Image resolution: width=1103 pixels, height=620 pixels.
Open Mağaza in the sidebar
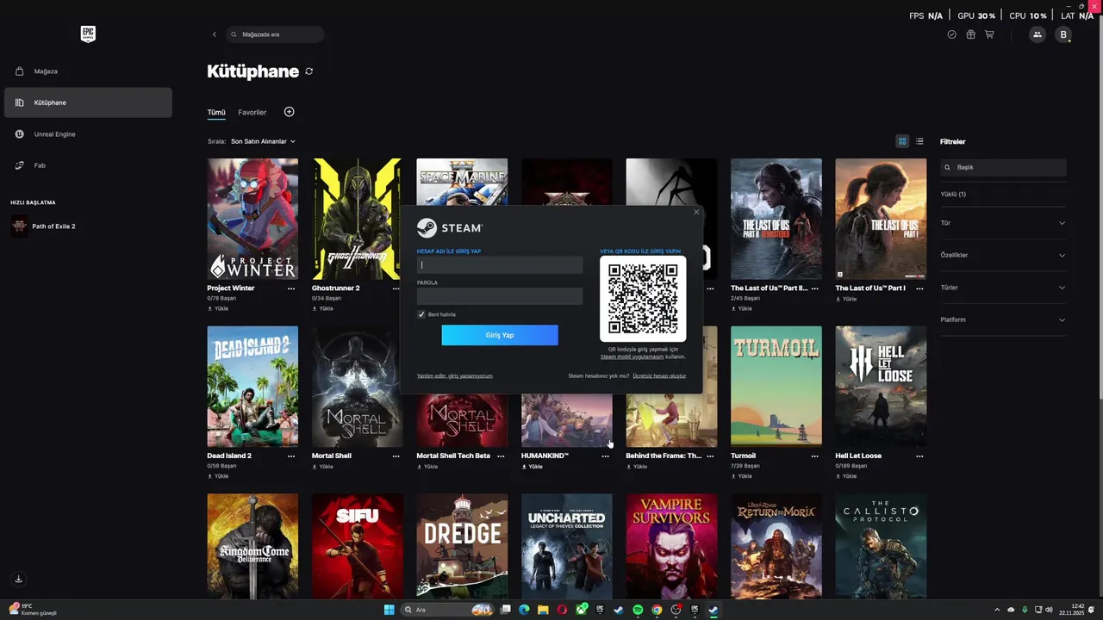(x=88, y=71)
